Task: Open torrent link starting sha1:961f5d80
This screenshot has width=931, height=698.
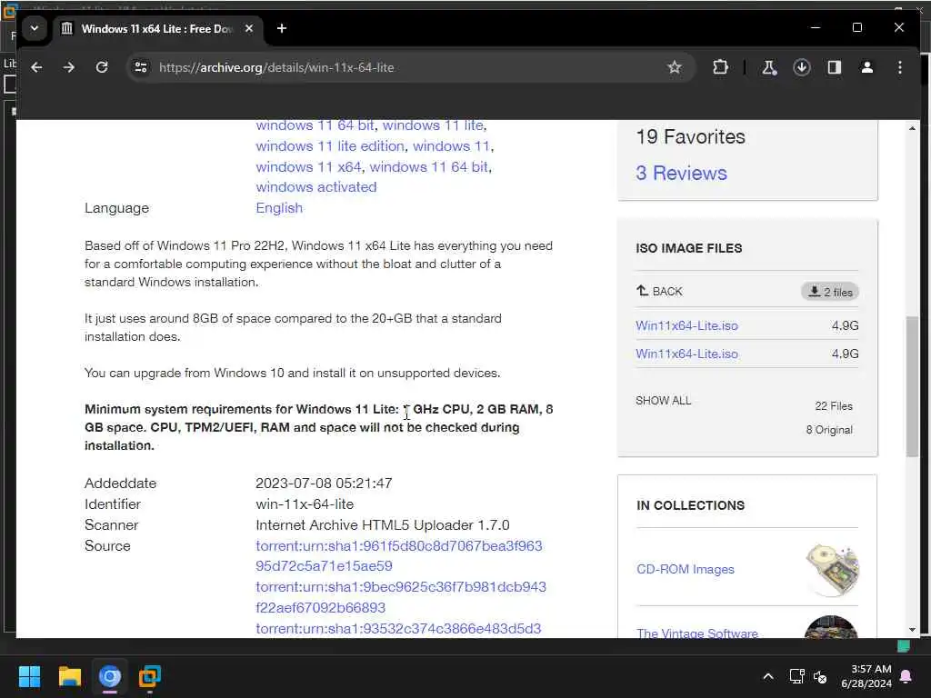Action: click(399, 555)
